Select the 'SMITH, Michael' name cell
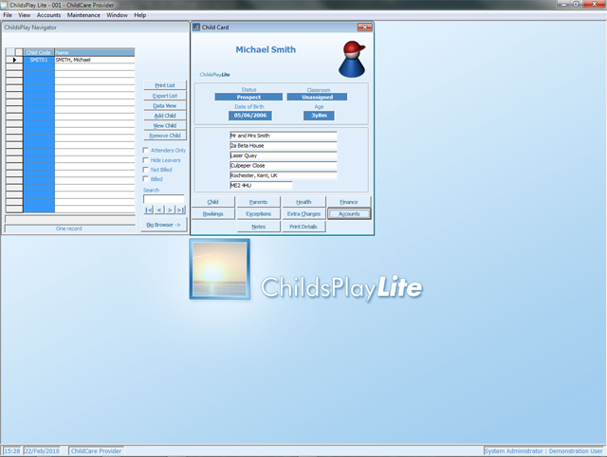Screen dimensions: 607x457 [x=95, y=60]
